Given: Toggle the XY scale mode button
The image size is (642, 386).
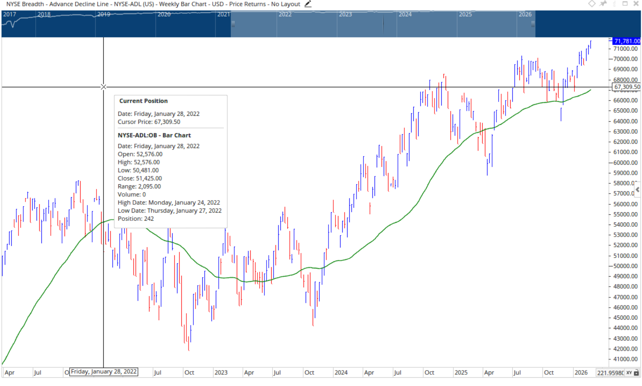Looking at the screenshot, I should pos(629,373).
